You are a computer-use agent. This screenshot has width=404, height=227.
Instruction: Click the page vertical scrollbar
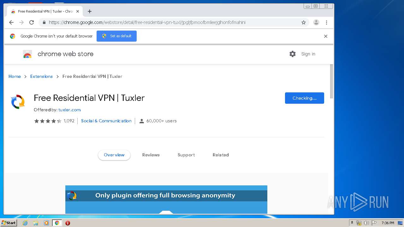click(331, 81)
